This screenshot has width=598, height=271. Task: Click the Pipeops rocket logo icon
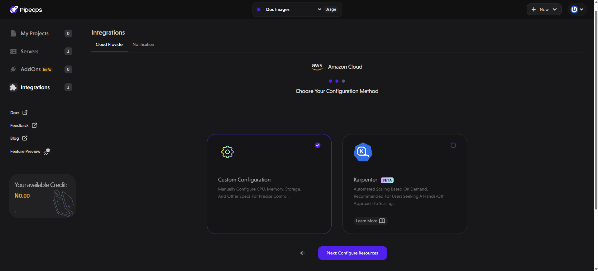[x=14, y=9]
